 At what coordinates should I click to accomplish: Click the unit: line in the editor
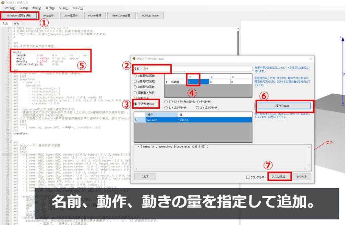[x=17, y=52]
